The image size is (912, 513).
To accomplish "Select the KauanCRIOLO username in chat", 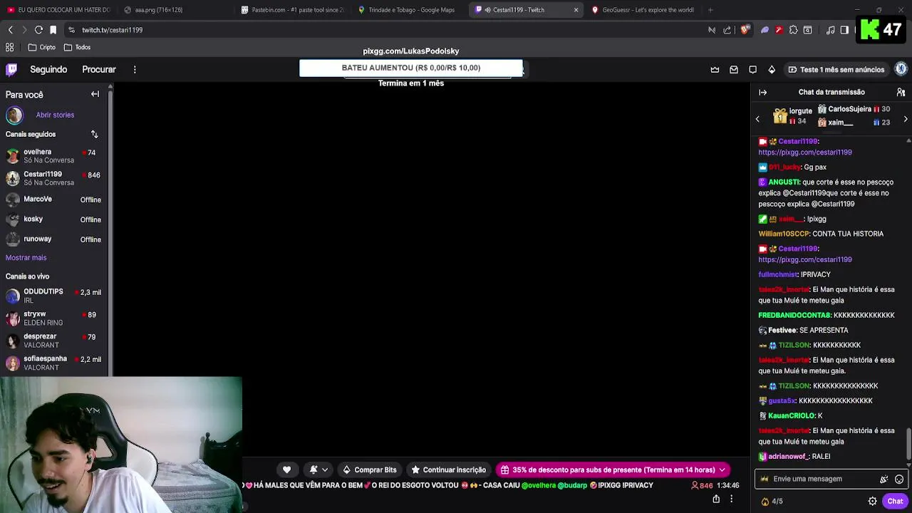I will [791, 415].
